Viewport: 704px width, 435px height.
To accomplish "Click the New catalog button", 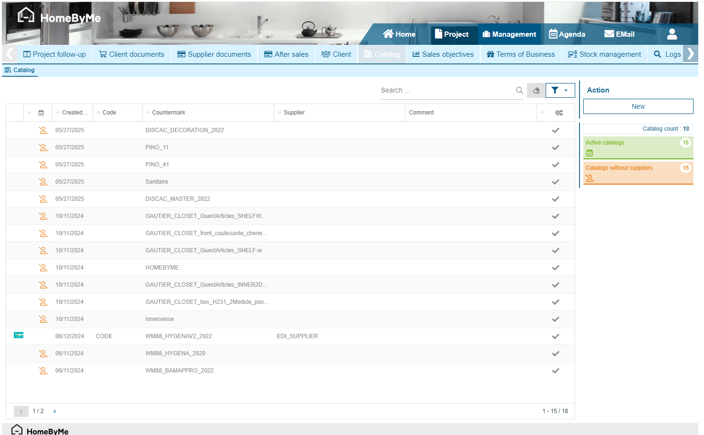I will pyautogui.click(x=638, y=106).
